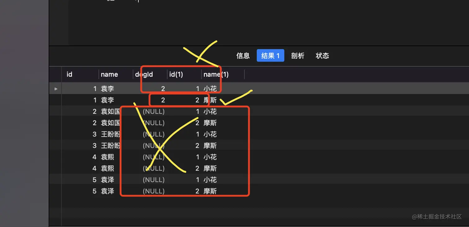Click the dogId column header
Image resolution: width=469 pixels, height=227 pixels.
point(144,75)
